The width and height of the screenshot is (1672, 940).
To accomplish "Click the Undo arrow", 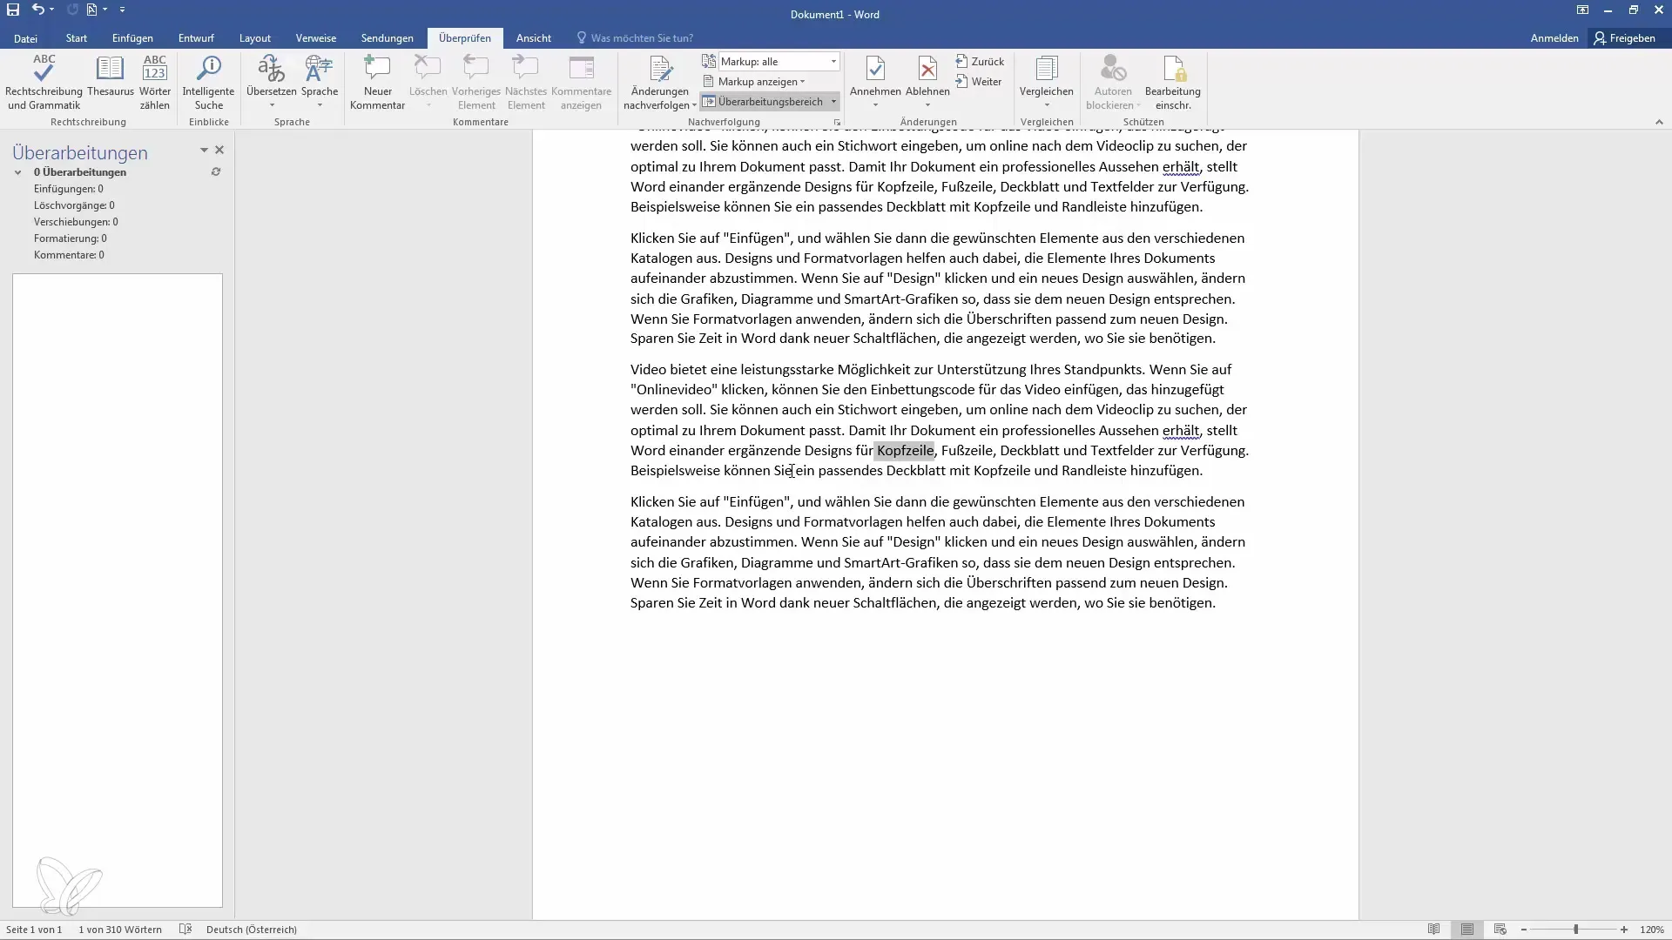I will coord(38,10).
